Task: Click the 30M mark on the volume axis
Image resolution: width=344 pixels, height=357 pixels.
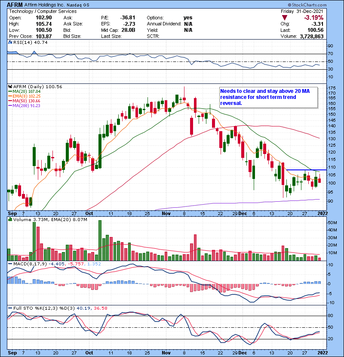Action: coord(332,238)
